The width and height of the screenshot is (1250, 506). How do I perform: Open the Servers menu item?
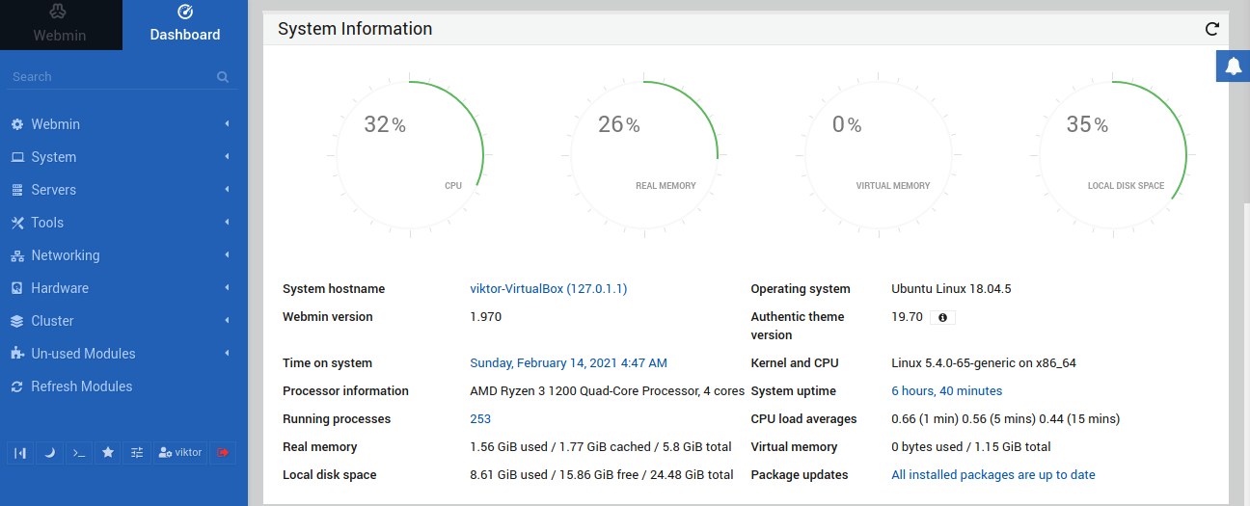click(123, 190)
